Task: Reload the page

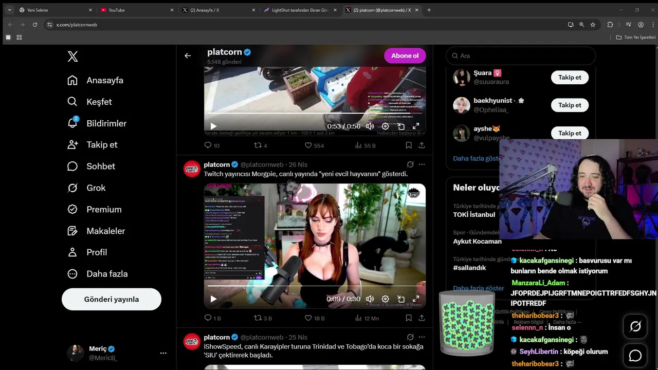Action: [x=35, y=24]
